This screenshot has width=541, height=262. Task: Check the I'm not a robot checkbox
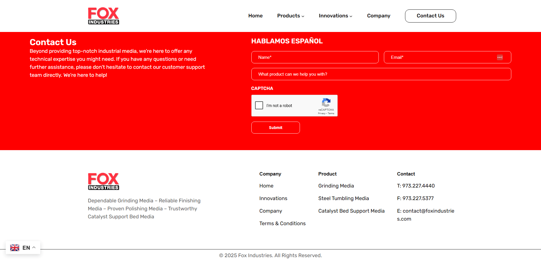pos(259,106)
